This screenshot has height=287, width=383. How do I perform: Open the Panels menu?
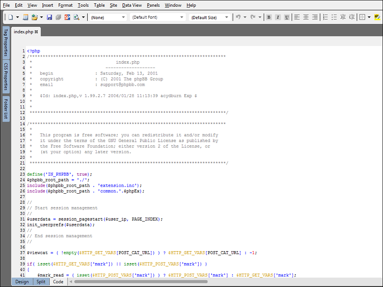pyautogui.click(x=153, y=5)
